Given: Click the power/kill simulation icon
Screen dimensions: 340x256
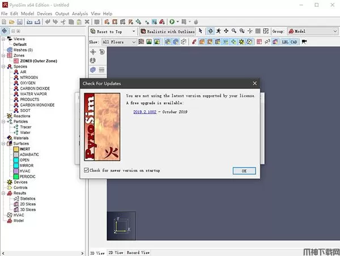Looking at the screenshot, I should click(x=196, y=22).
